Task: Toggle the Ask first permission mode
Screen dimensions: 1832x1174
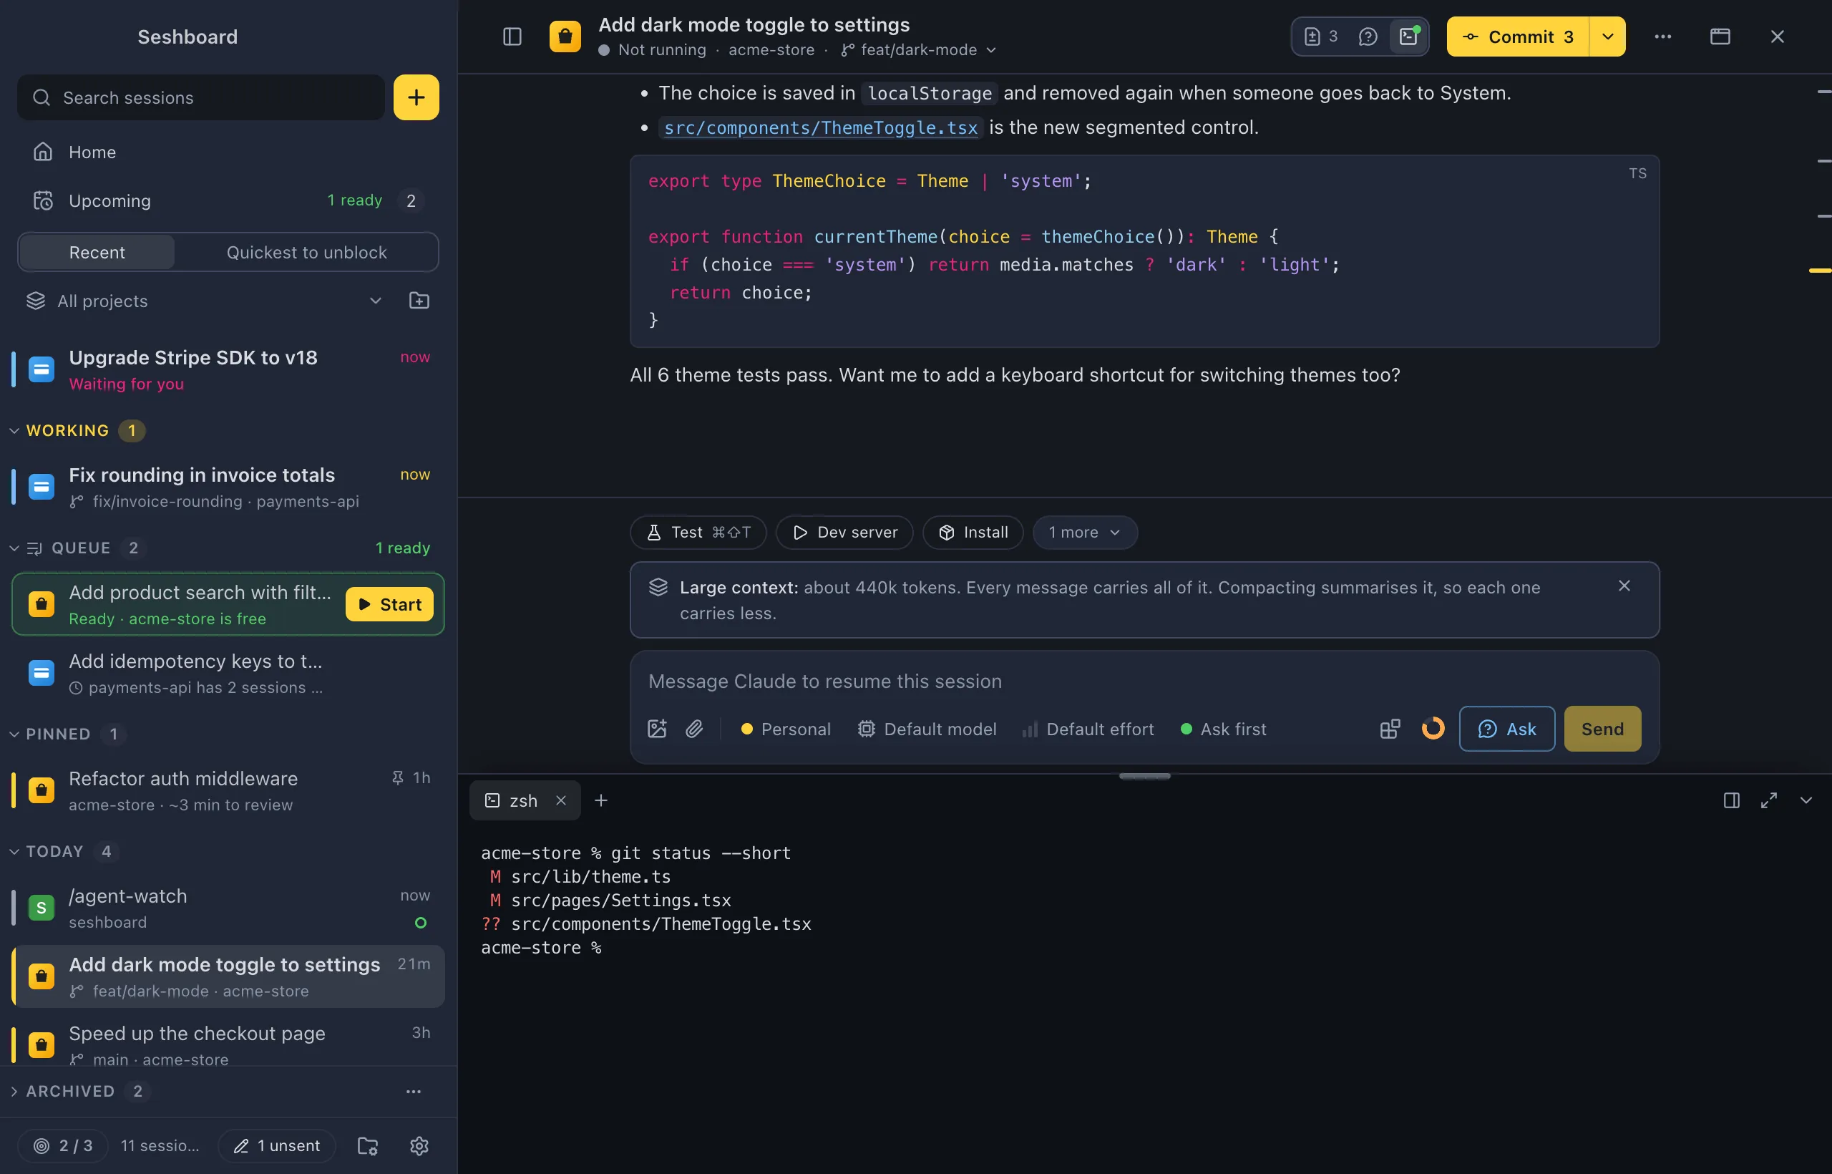Action: (x=1223, y=729)
